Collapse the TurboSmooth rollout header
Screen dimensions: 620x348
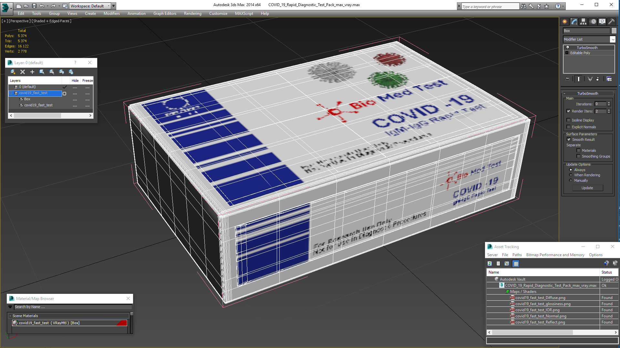click(588, 93)
